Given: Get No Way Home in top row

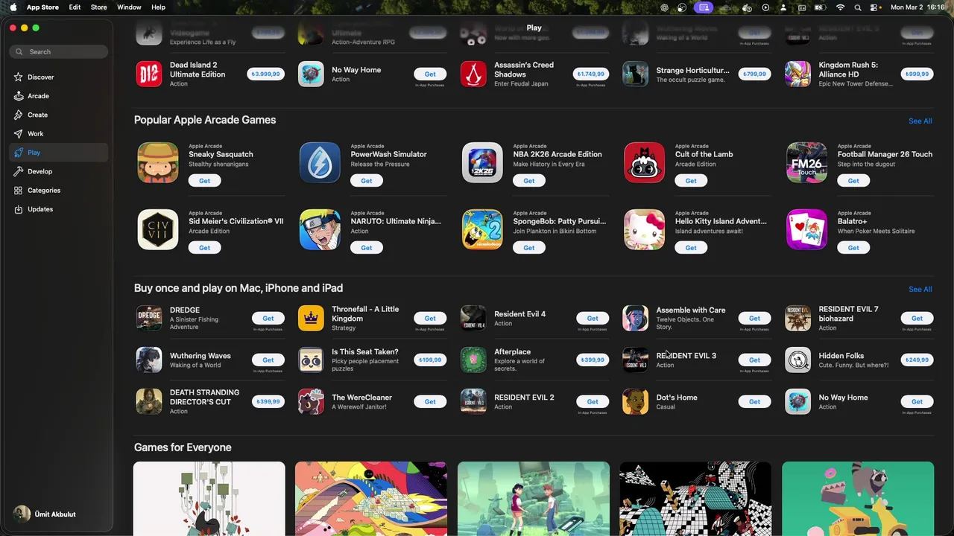Looking at the screenshot, I should [x=430, y=74].
